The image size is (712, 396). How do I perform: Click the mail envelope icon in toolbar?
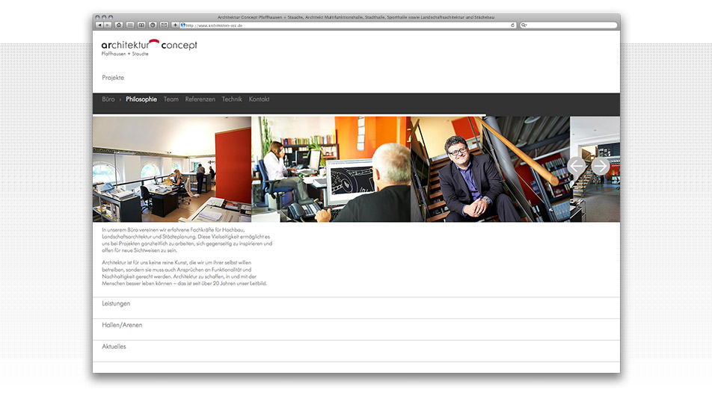tap(164, 25)
